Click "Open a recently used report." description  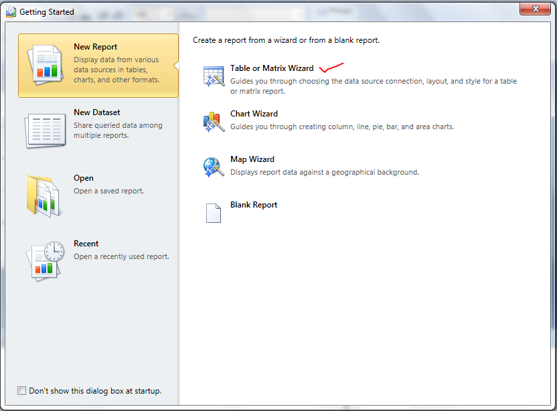click(121, 256)
